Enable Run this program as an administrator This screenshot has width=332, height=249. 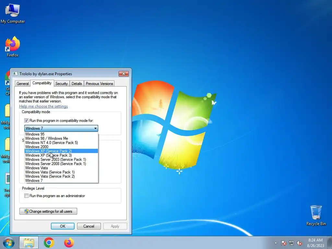point(26,196)
